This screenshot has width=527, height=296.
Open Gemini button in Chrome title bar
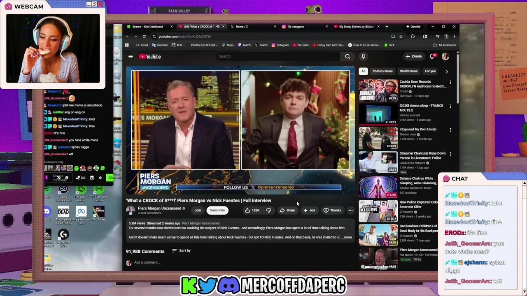click(x=413, y=27)
